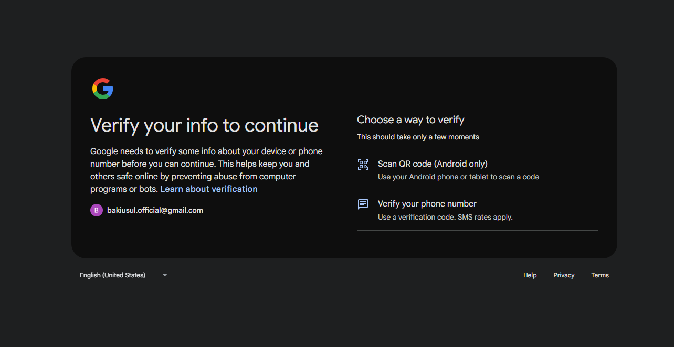Open the "Learn about verification" link

coord(209,189)
